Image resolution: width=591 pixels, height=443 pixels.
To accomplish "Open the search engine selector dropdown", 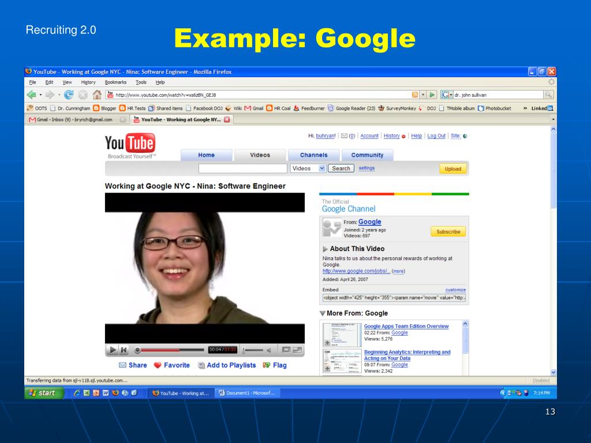I will pos(451,95).
